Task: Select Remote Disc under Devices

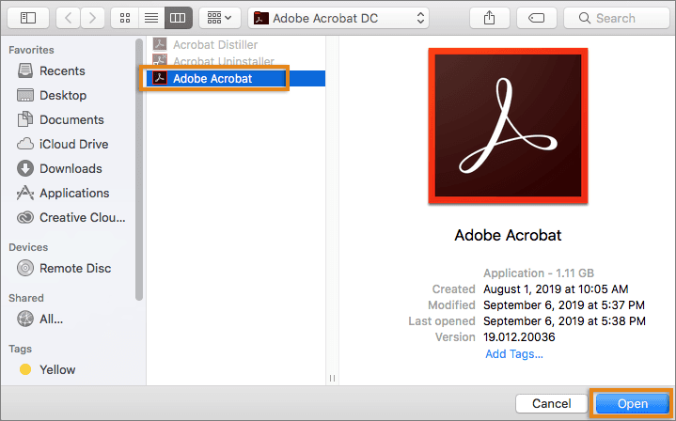Action: [75, 268]
